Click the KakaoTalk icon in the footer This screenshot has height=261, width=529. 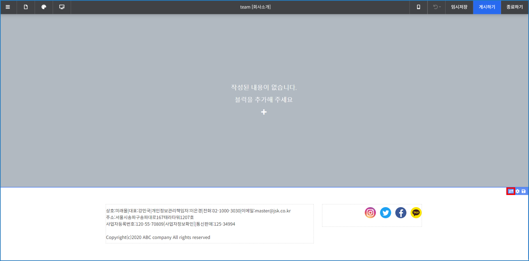point(416,213)
